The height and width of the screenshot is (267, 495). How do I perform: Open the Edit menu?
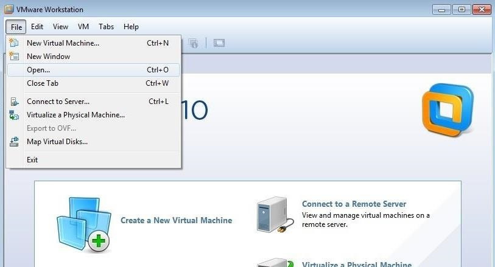(x=37, y=27)
